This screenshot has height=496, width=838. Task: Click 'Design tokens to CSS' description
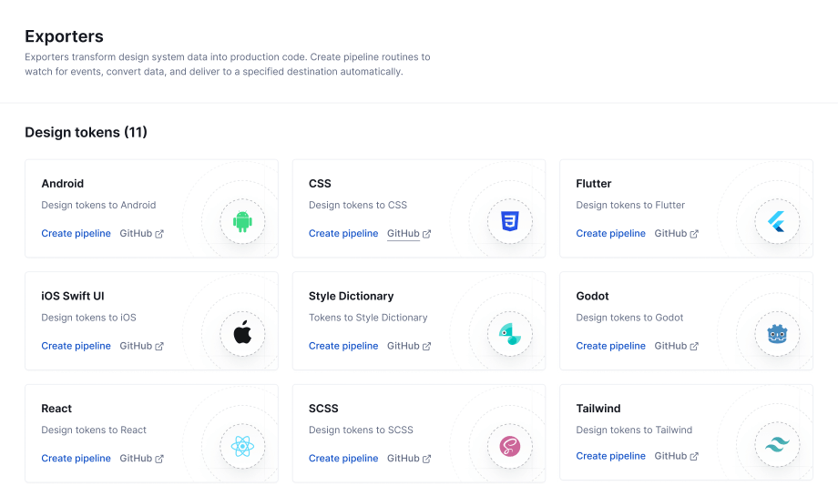click(x=358, y=205)
